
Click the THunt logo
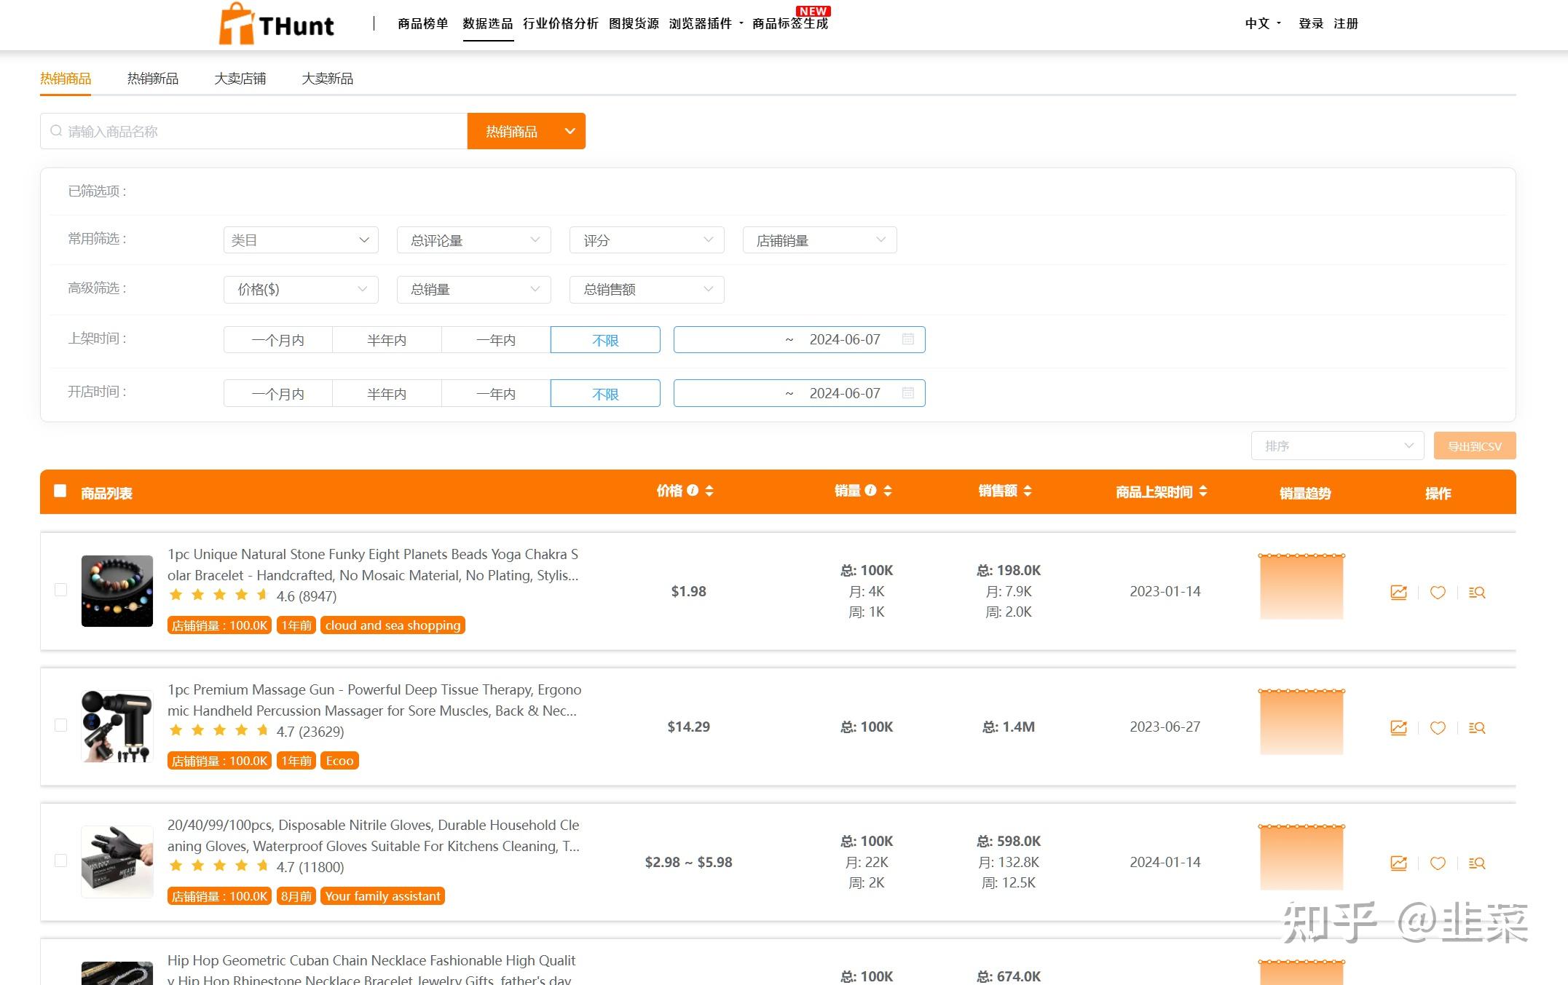277,24
